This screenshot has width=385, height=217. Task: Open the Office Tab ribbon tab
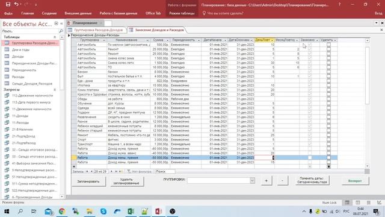click(x=153, y=13)
